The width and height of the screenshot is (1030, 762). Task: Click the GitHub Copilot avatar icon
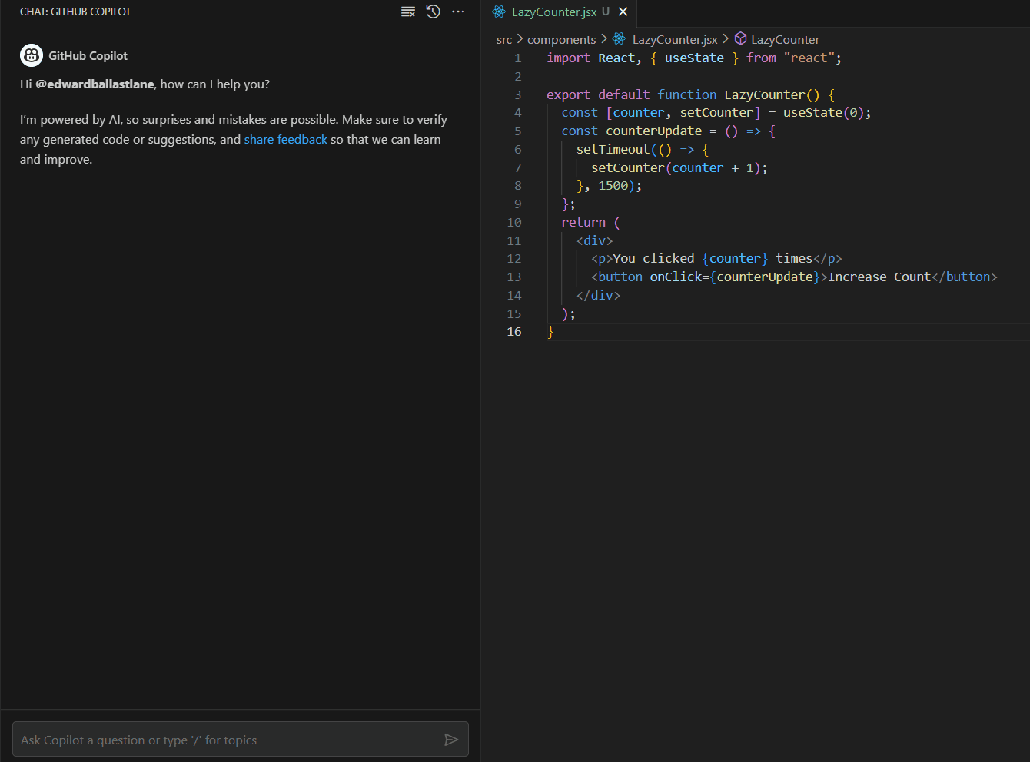point(32,55)
